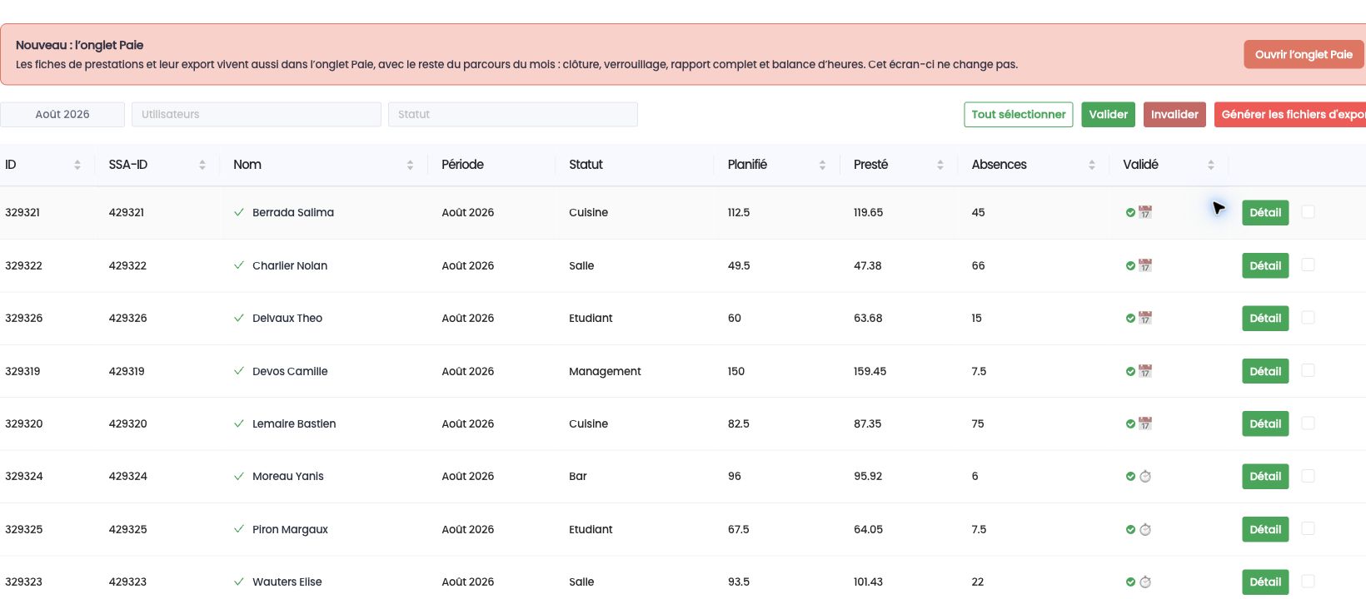This screenshot has width=1366, height=599.
Task: Open Détail for Berrada Salima
Action: [1265, 212]
